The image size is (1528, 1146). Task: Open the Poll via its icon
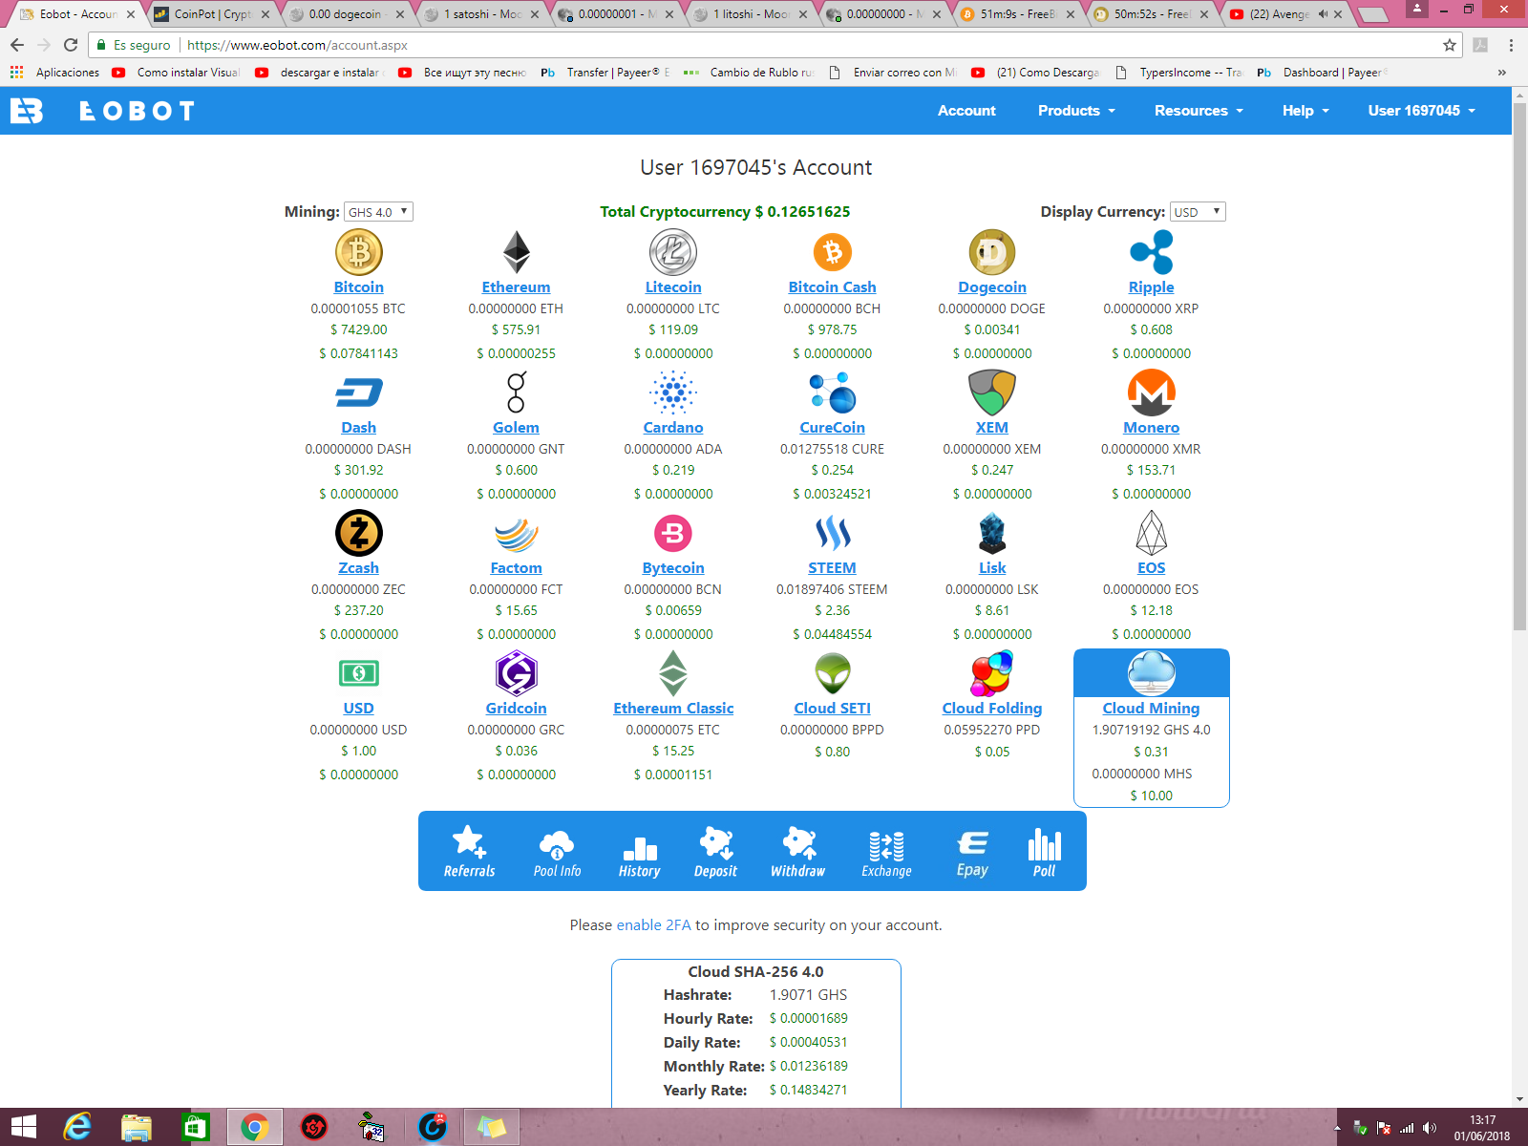pos(1045,844)
